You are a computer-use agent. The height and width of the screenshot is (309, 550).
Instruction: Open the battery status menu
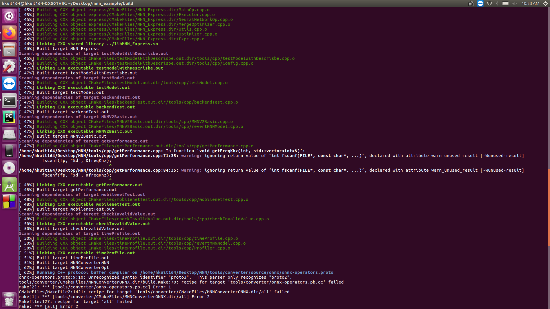(x=506, y=3)
